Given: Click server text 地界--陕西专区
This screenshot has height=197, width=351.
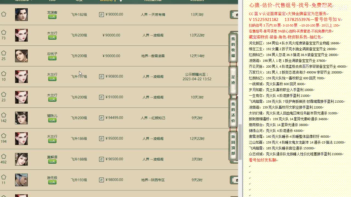Looking at the screenshot, I should (x=153, y=180).
